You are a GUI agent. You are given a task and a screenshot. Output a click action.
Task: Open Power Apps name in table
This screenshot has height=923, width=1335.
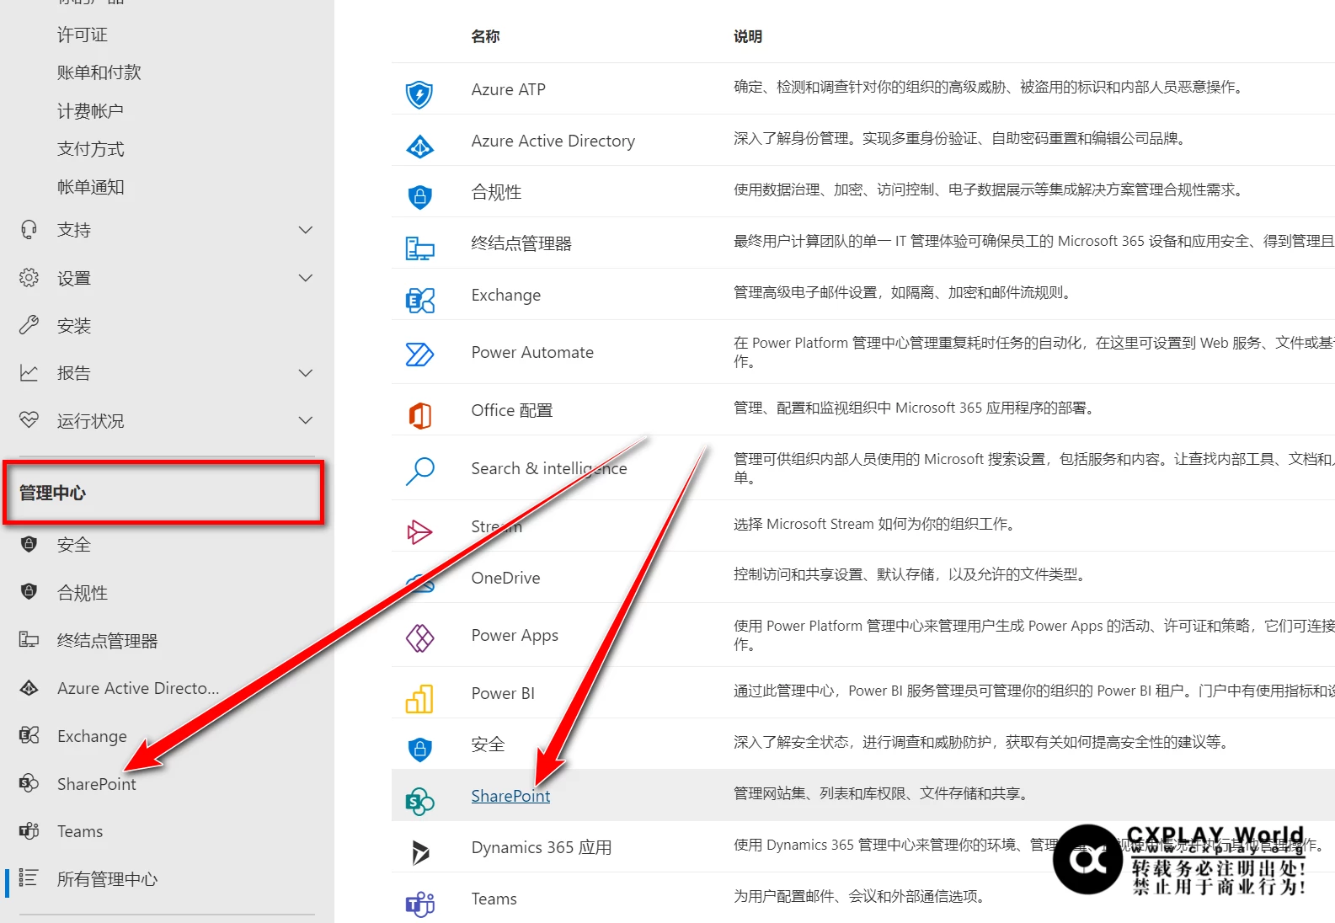pos(515,635)
